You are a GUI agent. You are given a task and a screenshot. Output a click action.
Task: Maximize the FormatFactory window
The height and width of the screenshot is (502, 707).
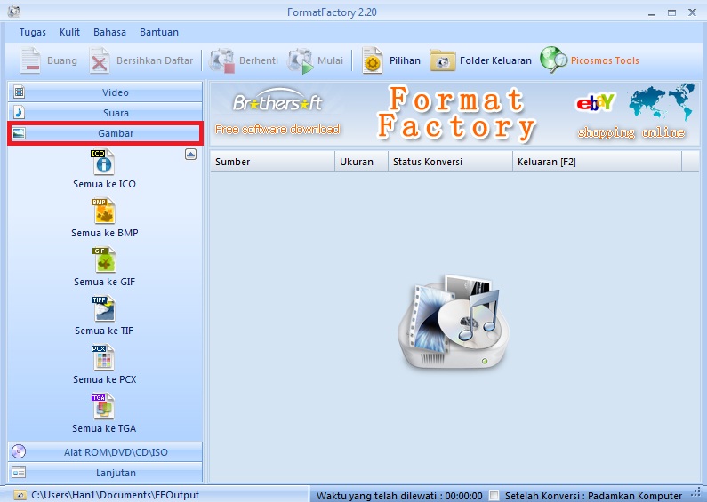[671, 12]
